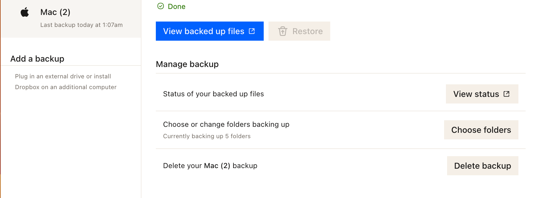This screenshot has height=198, width=540.
Task: Click the Choose or change folders backing up row
Action: (226, 124)
